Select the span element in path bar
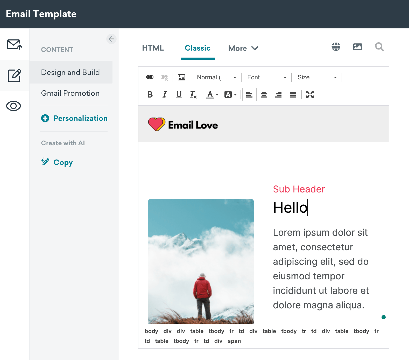 (x=234, y=341)
